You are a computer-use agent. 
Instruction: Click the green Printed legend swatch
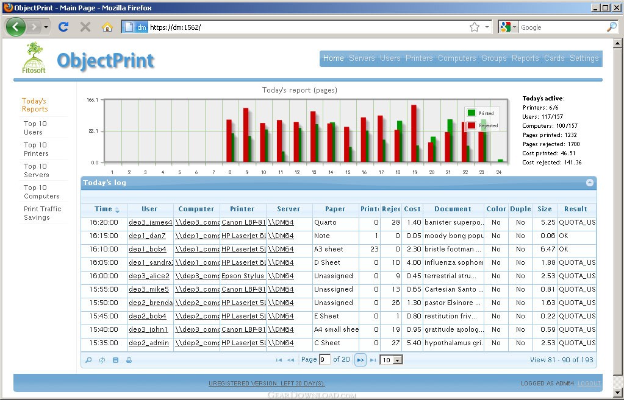[x=472, y=113]
